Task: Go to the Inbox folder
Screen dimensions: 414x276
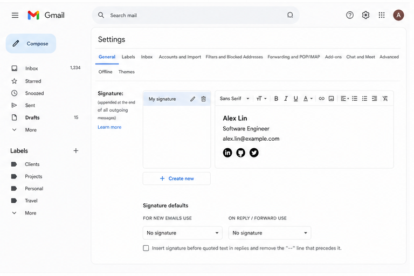Action: (x=45, y=68)
